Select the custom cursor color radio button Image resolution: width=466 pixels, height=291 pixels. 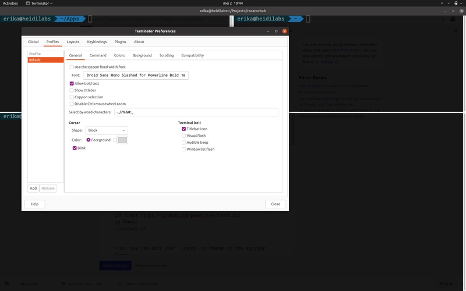point(115,140)
